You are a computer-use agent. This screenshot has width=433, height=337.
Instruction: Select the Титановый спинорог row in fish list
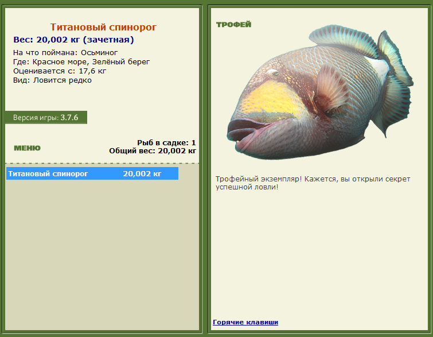[92, 173]
